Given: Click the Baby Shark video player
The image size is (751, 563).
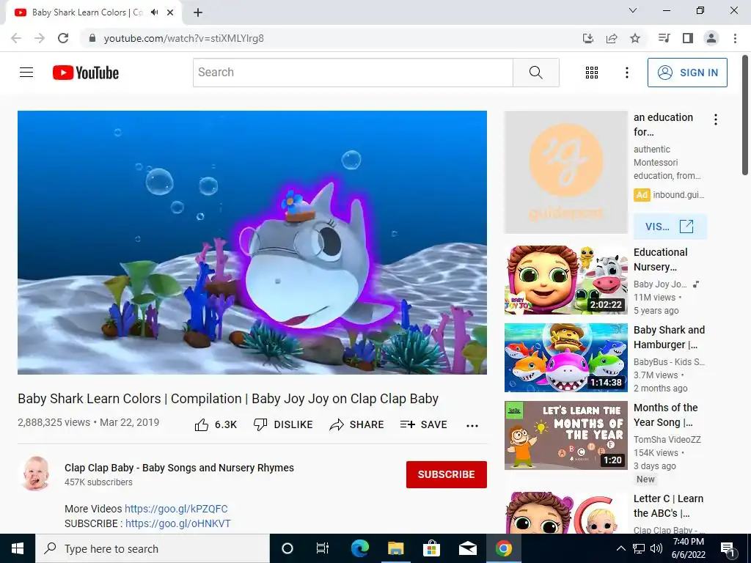Looking at the screenshot, I should click(x=252, y=242).
